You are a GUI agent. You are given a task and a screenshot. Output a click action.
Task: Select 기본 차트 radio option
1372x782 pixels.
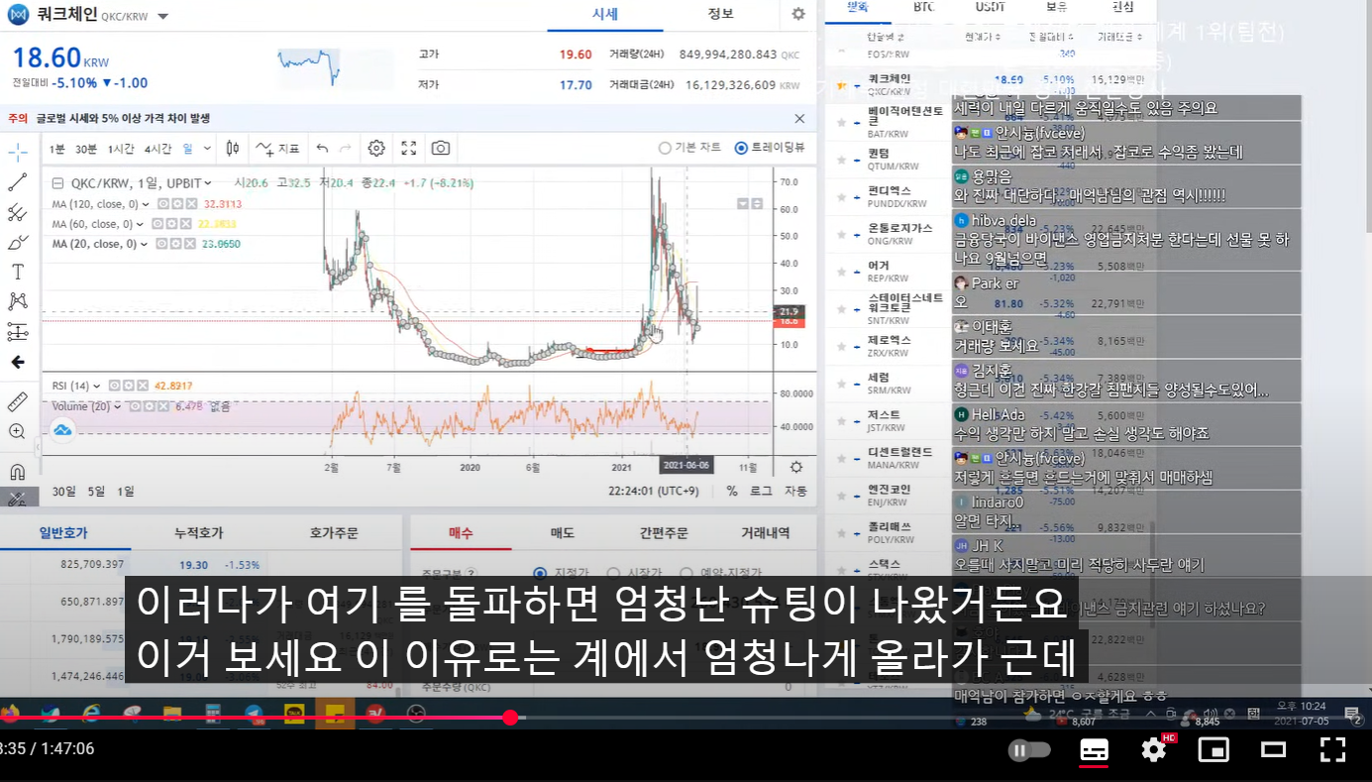pyautogui.click(x=665, y=148)
